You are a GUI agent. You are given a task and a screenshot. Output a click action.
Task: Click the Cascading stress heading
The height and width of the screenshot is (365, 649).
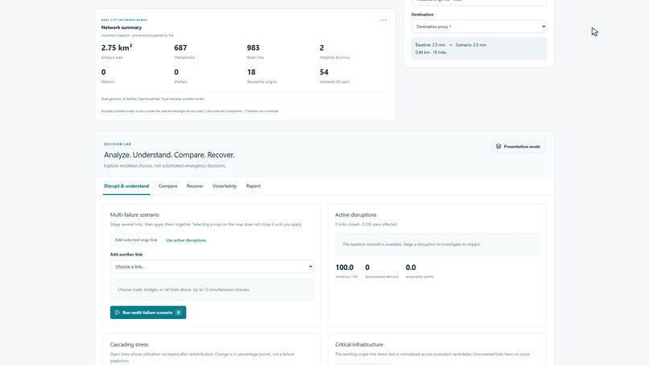129,344
